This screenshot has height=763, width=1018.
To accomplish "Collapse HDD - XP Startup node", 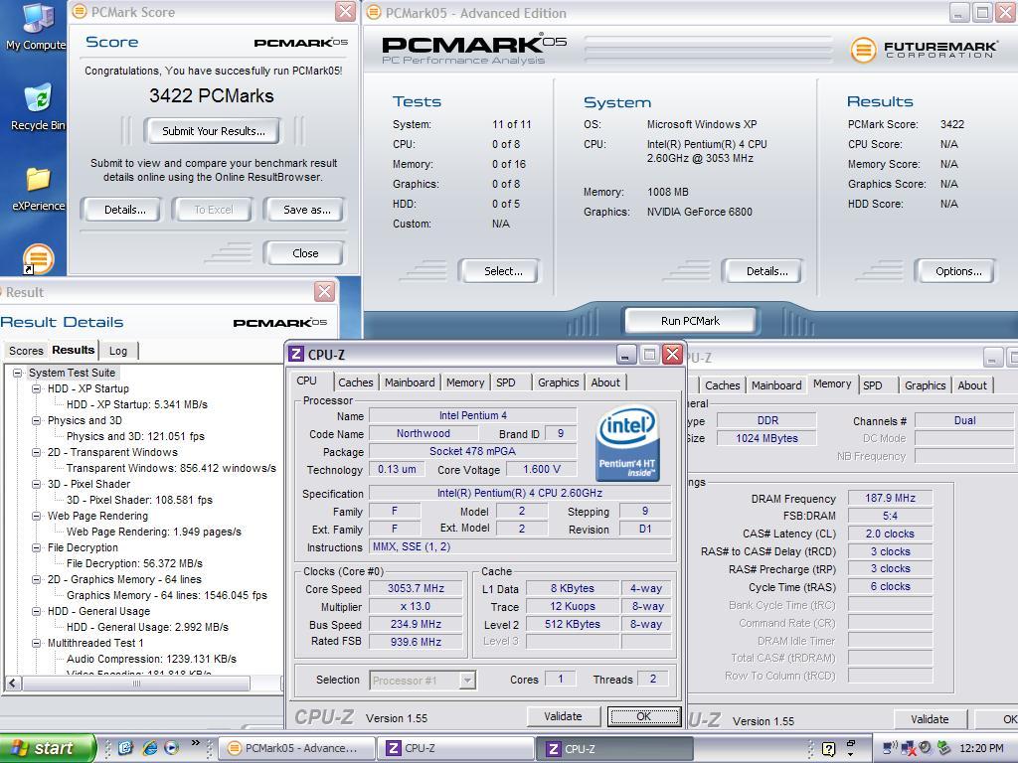I will (x=37, y=388).
